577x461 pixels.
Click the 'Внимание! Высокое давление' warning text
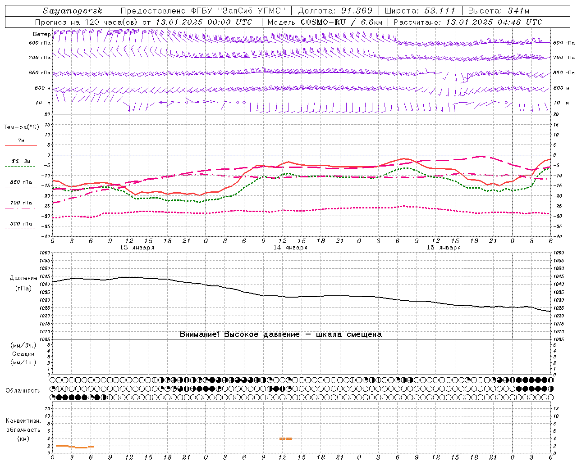pyautogui.click(x=239, y=334)
